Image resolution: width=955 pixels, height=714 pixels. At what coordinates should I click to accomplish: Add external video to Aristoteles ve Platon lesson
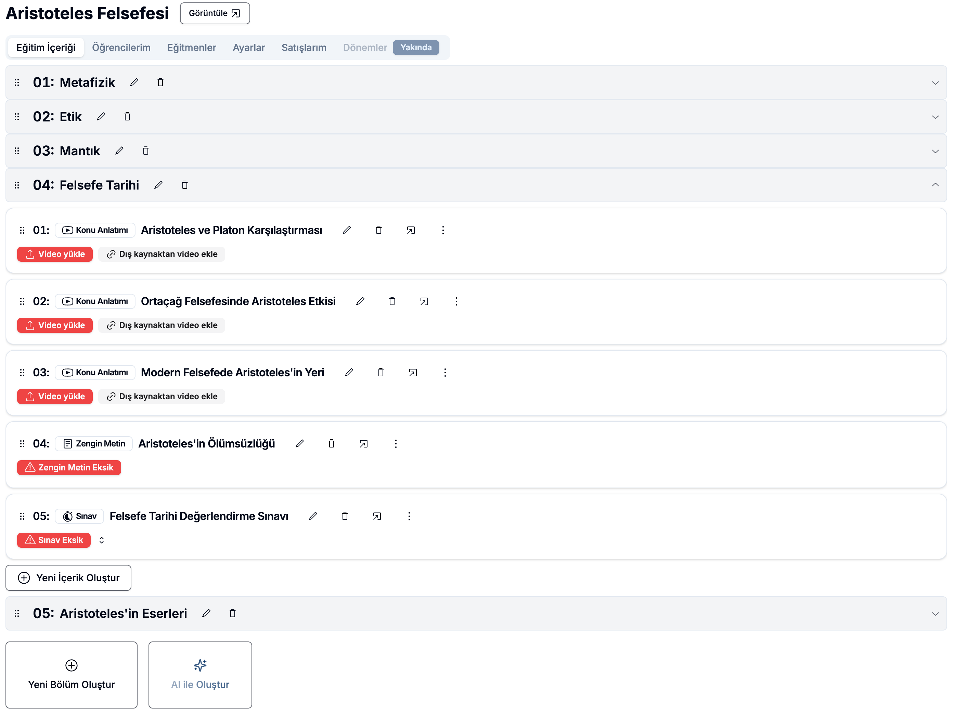162,254
